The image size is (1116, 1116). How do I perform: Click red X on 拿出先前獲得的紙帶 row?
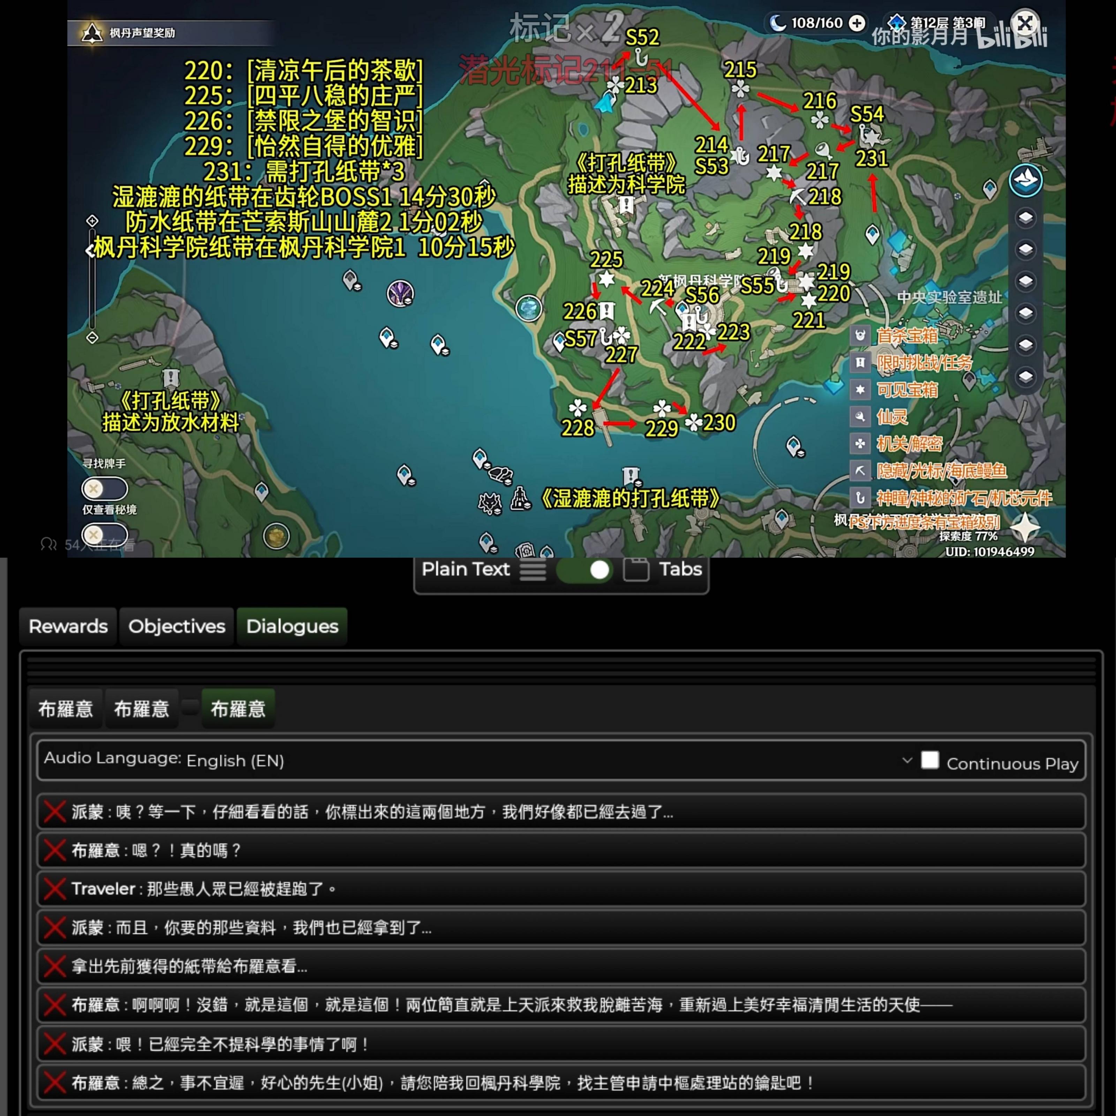coord(55,966)
